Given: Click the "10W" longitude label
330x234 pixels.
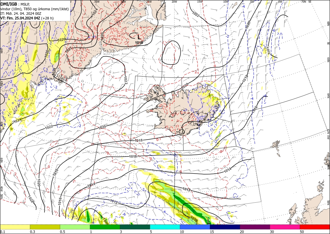Looking at the screenshot, I should 226,2.
